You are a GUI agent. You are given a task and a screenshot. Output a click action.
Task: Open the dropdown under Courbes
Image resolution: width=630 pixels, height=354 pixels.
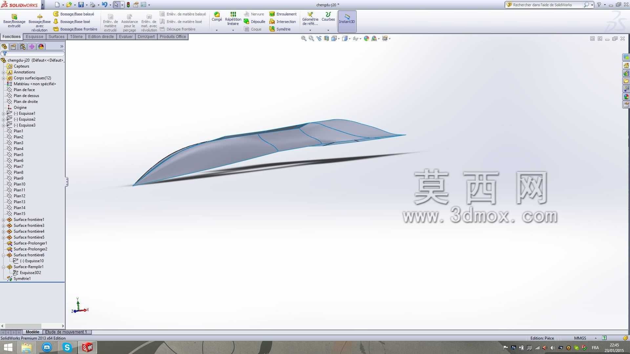pyautogui.click(x=328, y=30)
